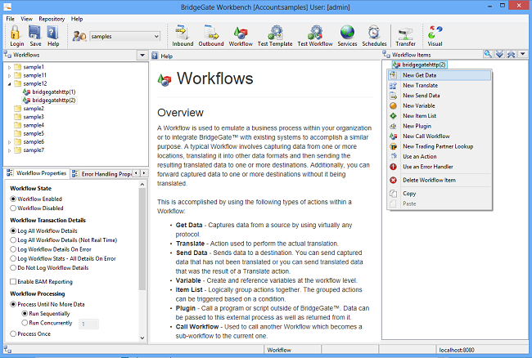Viewport: 532px width, 358px height.
Task: Click the Test Template toolbar icon
Action: (276, 34)
